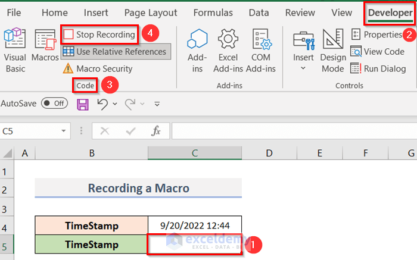Toggle the AutoSave switch
The width and height of the screenshot is (417, 260).
pos(55,103)
